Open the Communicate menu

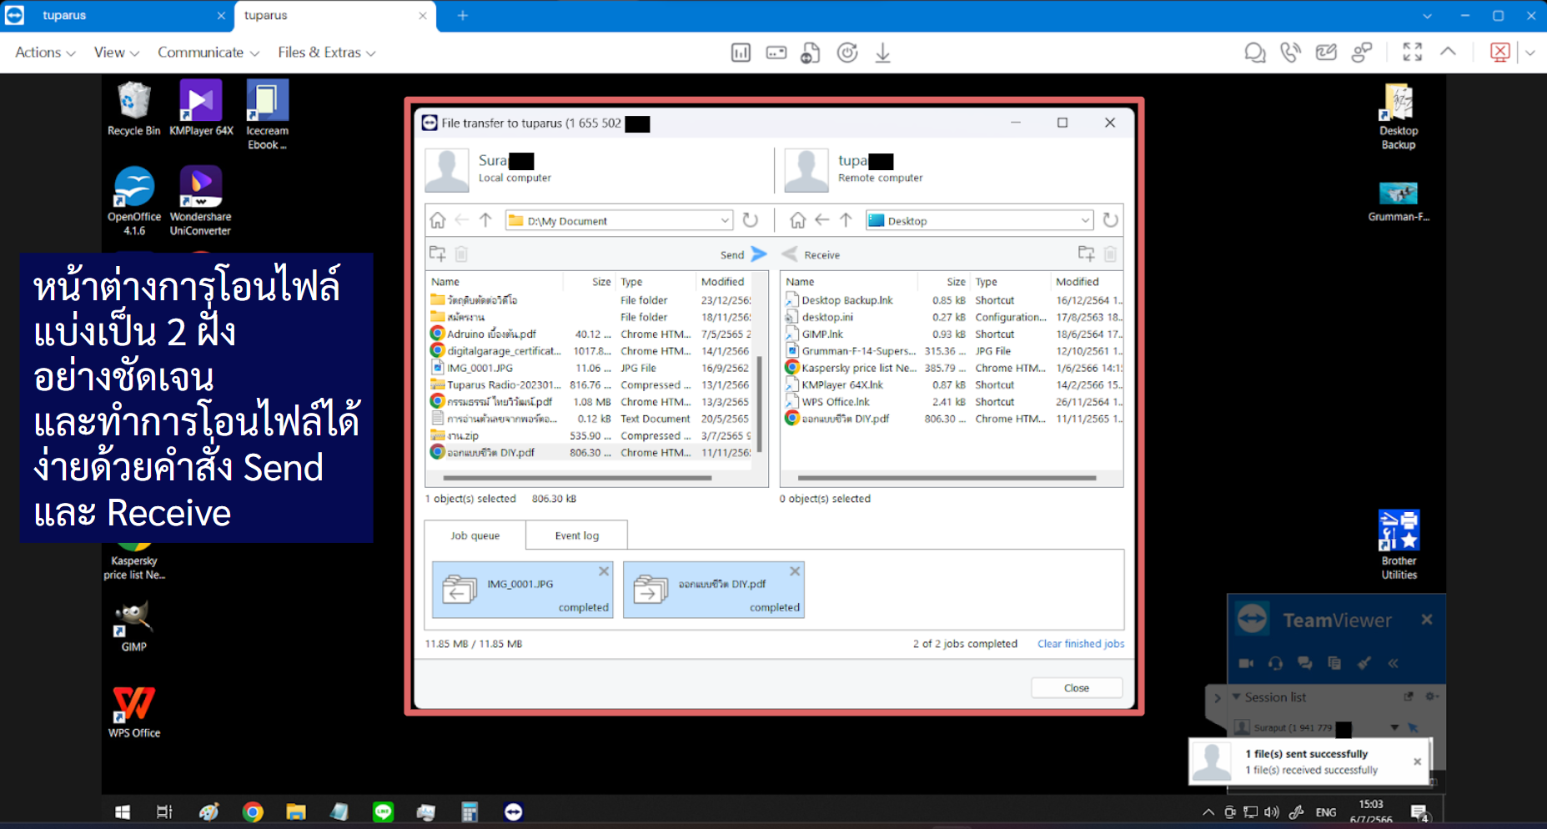(208, 53)
